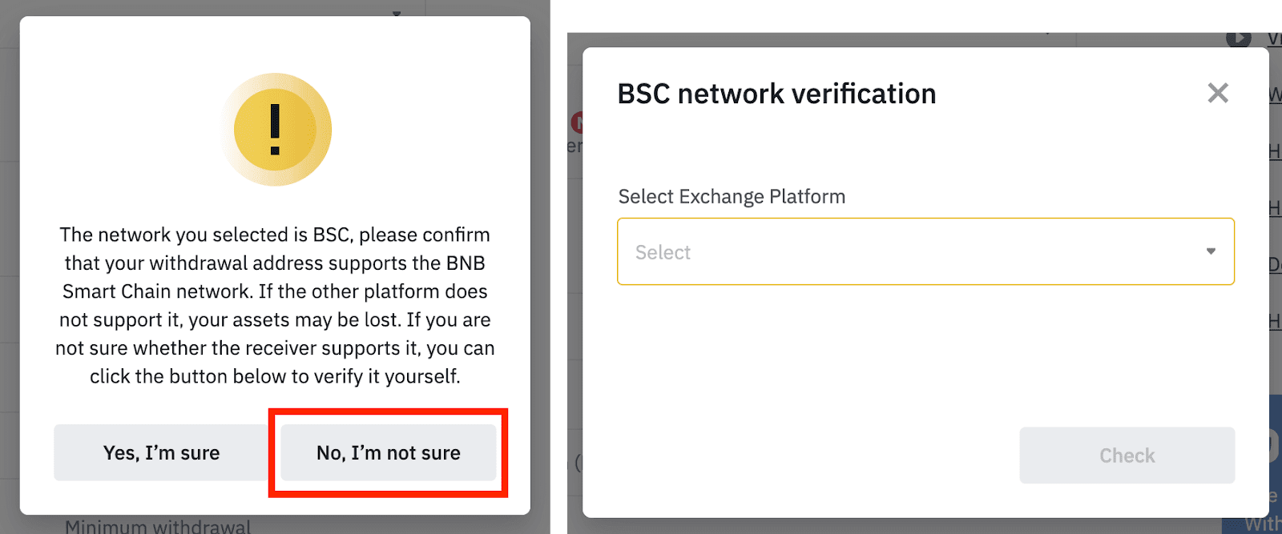
Task: Click the small caret above the warning dialog
Action: click(396, 14)
